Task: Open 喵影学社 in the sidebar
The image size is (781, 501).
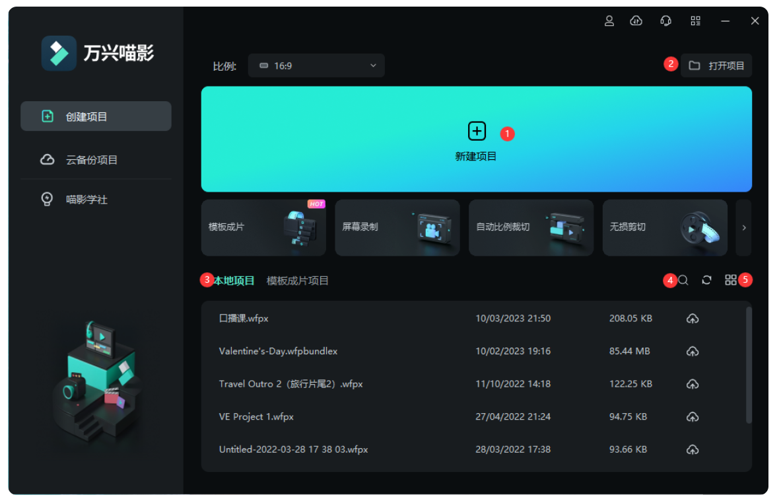Action: (x=96, y=199)
